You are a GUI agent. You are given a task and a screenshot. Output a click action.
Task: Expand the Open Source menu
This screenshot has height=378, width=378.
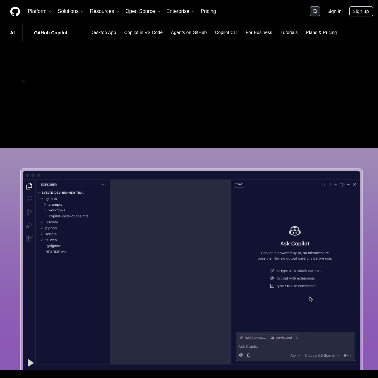pos(143,11)
